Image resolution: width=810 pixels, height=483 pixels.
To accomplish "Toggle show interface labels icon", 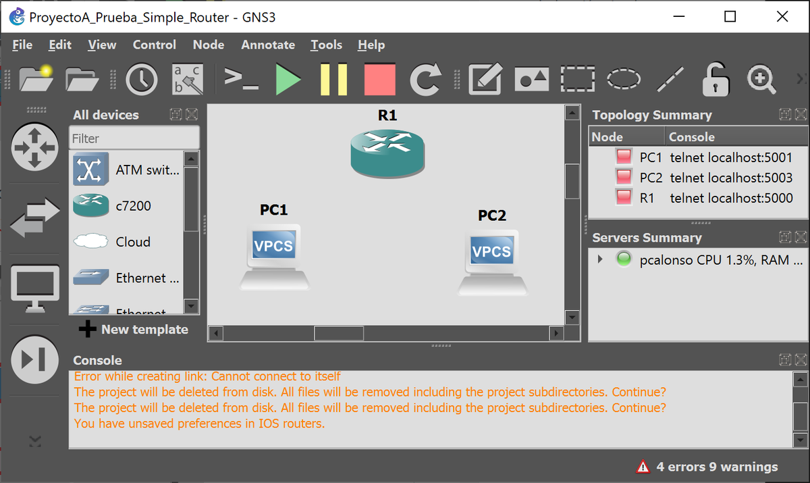I will pos(188,79).
